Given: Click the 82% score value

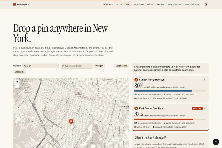Looking at the screenshot, I should tap(139, 114).
